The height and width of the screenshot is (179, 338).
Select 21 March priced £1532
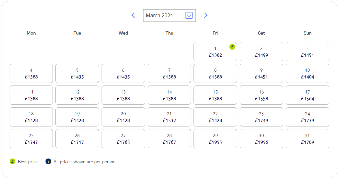169,117
